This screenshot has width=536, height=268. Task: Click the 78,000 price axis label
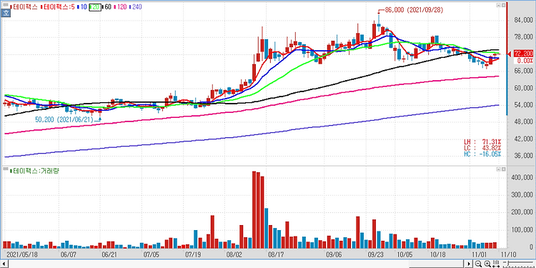click(x=523, y=37)
